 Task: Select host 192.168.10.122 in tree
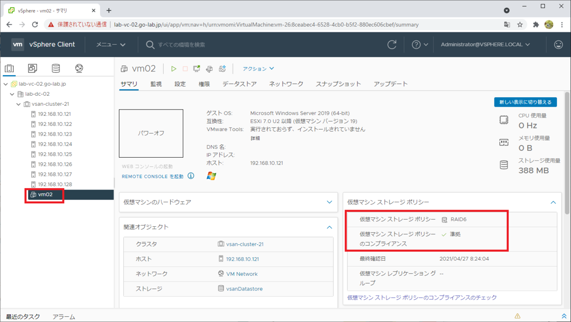click(x=55, y=124)
